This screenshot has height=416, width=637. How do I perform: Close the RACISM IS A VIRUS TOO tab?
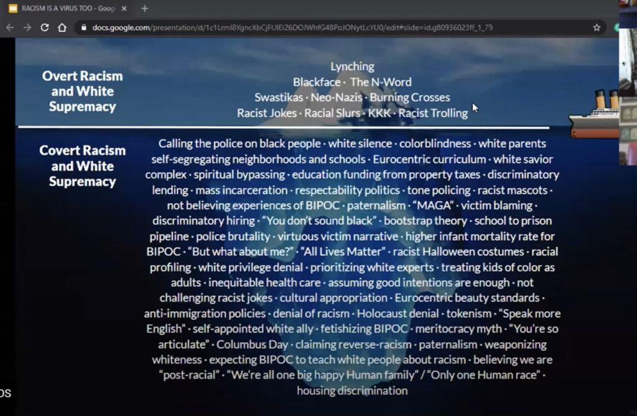pyautogui.click(x=124, y=9)
